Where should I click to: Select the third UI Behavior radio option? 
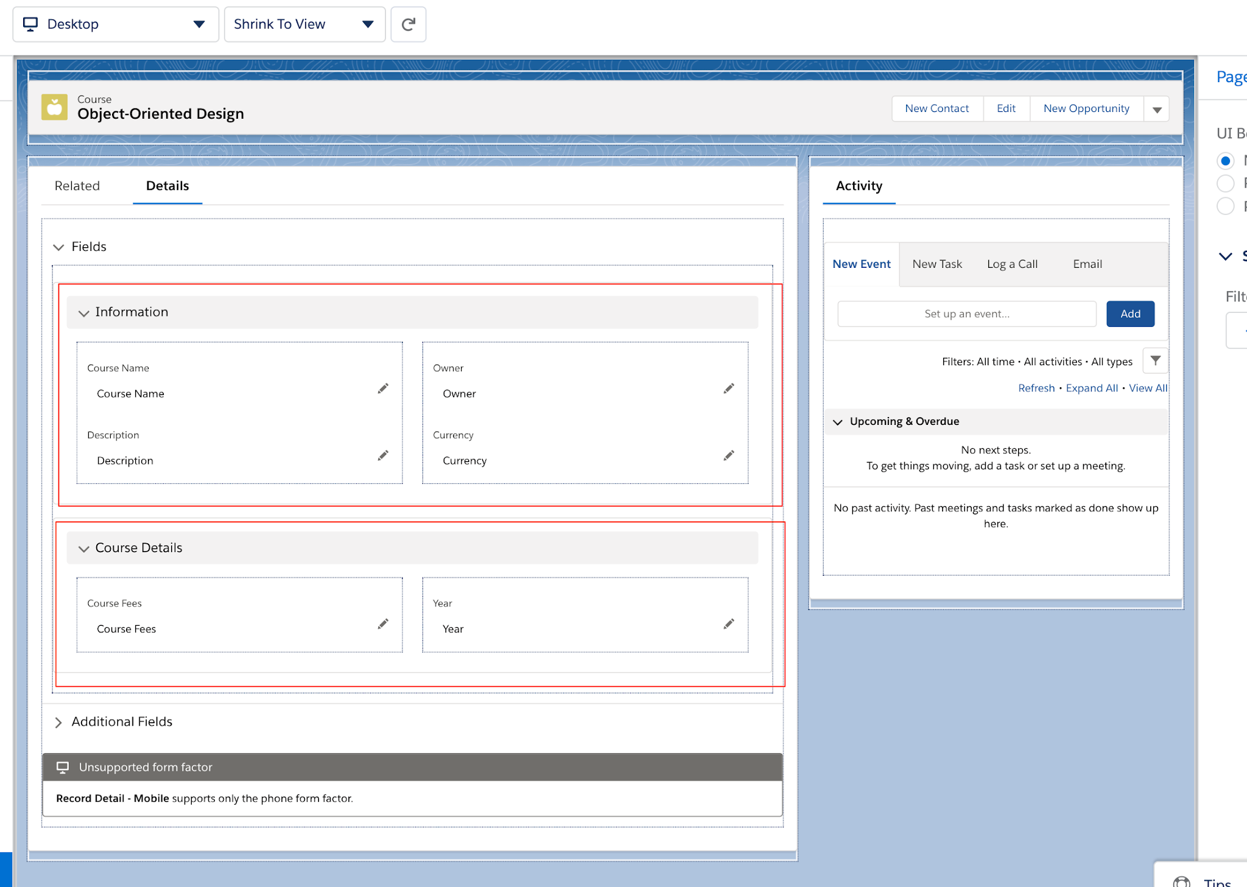pyautogui.click(x=1226, y=206)
